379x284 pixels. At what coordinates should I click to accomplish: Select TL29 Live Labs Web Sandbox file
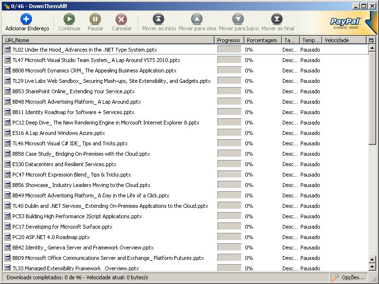click(186, 81)
